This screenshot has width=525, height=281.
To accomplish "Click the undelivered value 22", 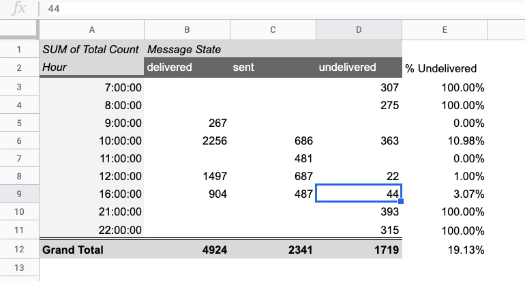I will tap(359, 176).
